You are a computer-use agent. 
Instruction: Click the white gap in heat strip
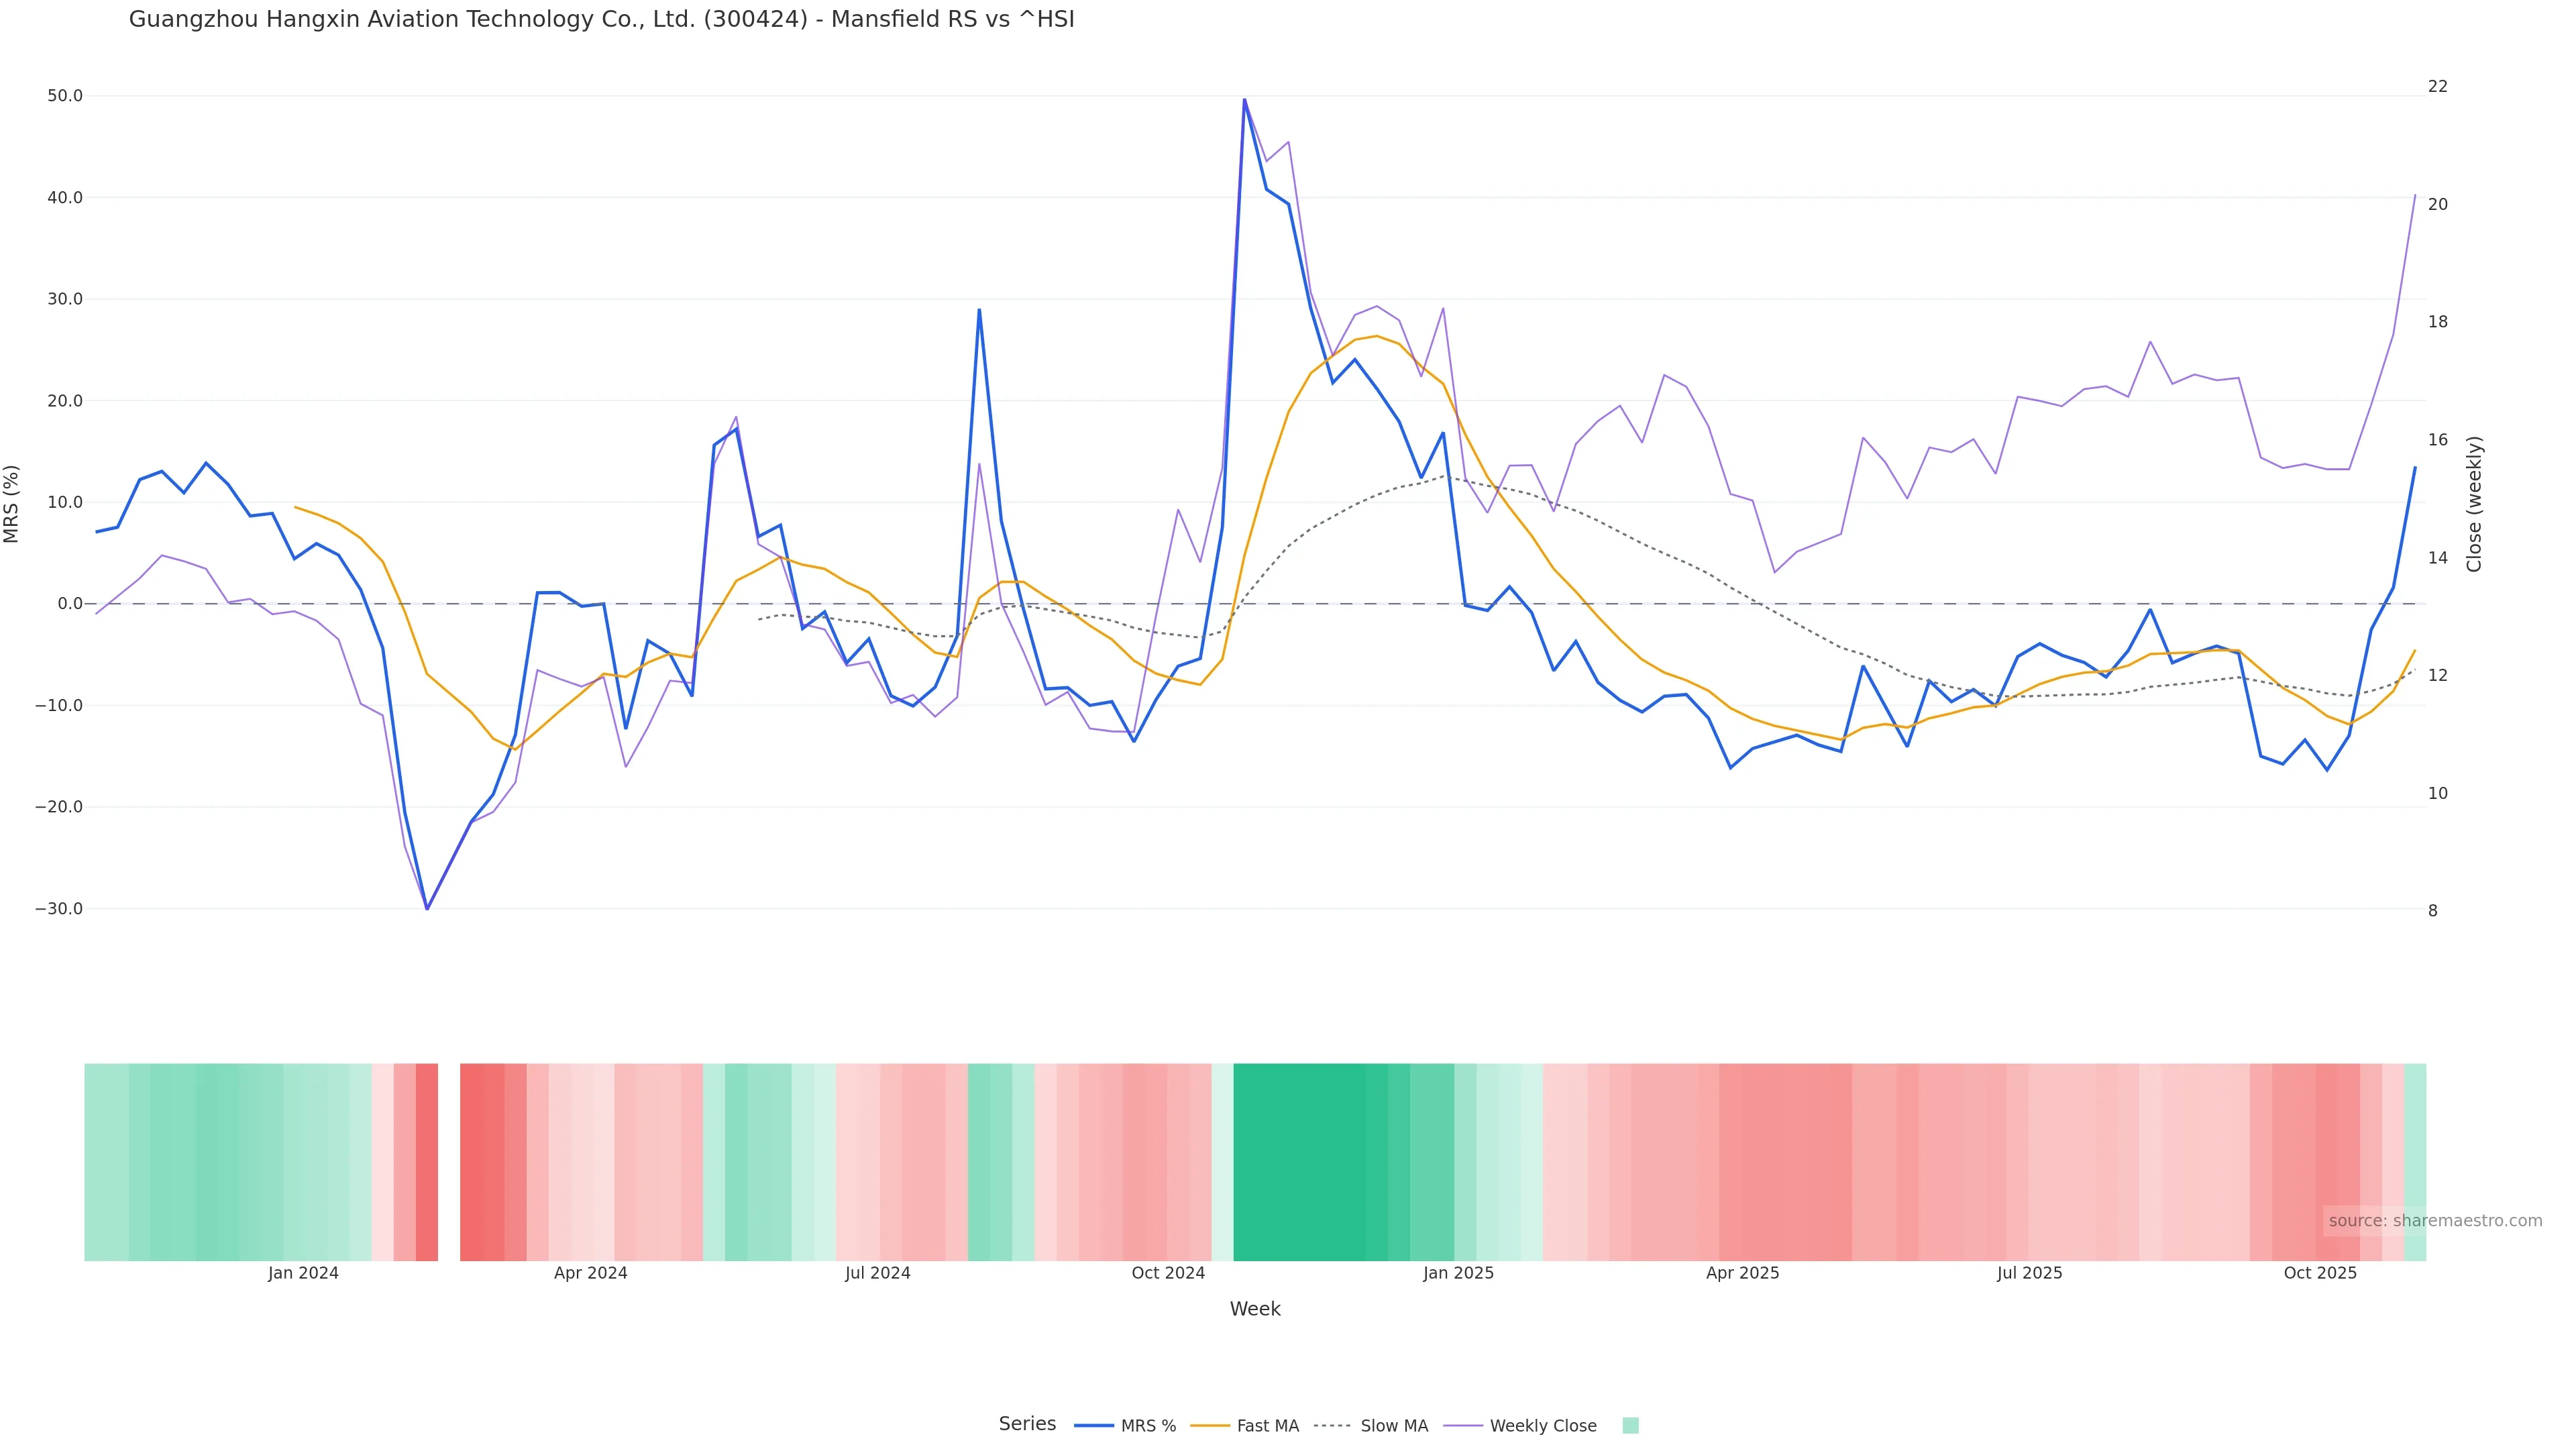coord(449,1162)
